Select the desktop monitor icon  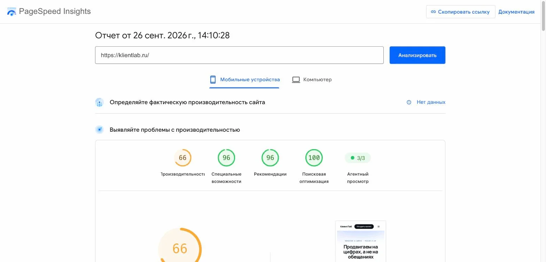click(296, 79)
